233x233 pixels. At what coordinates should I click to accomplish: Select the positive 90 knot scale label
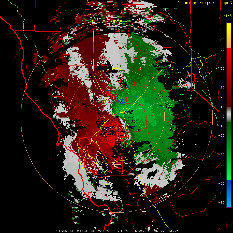pos(222,30)
